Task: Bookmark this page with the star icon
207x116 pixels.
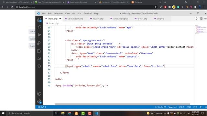Action: (156, 7)
